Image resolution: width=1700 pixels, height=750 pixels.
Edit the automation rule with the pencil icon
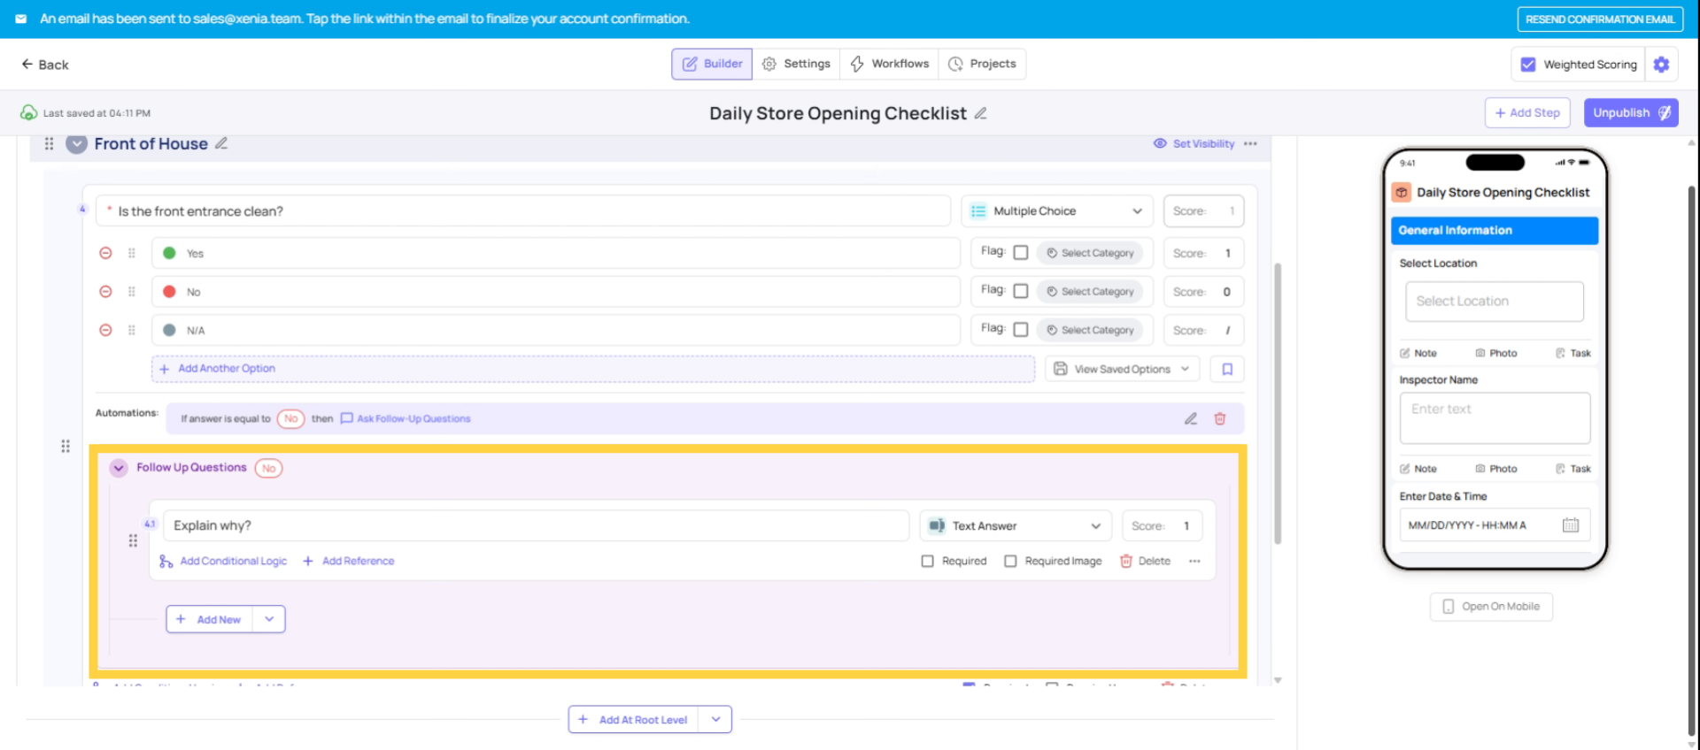[x=1191, y=418]
